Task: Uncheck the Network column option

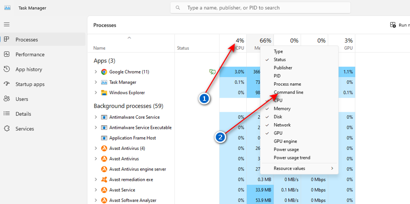Action: [x=299, y=125]
